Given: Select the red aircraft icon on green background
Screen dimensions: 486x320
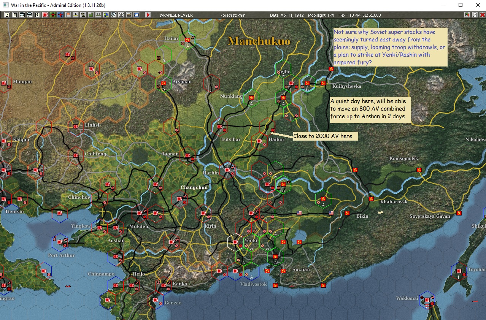Looking at the screenshot, I should tap(53, 15).
